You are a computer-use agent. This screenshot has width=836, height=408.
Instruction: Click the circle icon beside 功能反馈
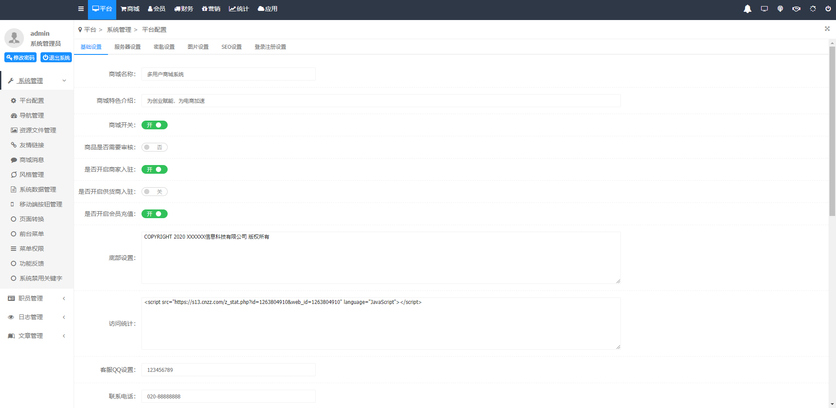click(x=13, y=263)
